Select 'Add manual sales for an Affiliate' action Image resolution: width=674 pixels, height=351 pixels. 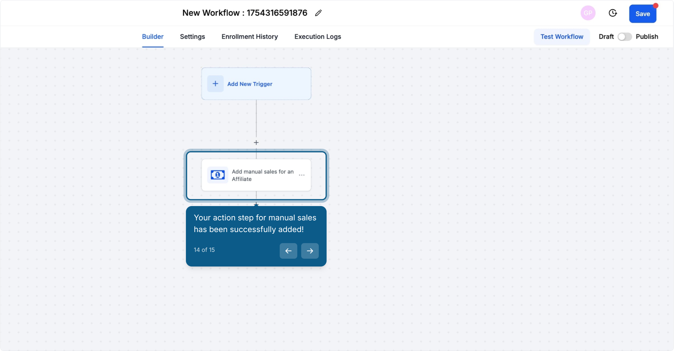coord(256,175)
